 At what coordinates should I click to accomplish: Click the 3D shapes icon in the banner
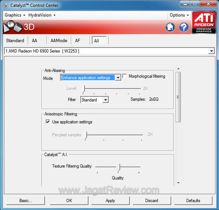coord(12,27)
